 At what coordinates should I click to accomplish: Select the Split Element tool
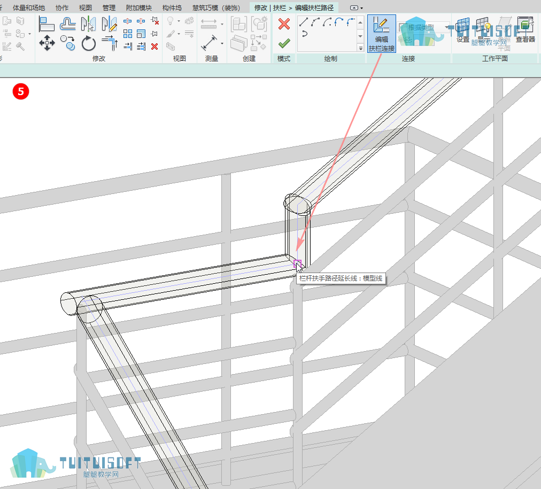(x=128, y=21)
